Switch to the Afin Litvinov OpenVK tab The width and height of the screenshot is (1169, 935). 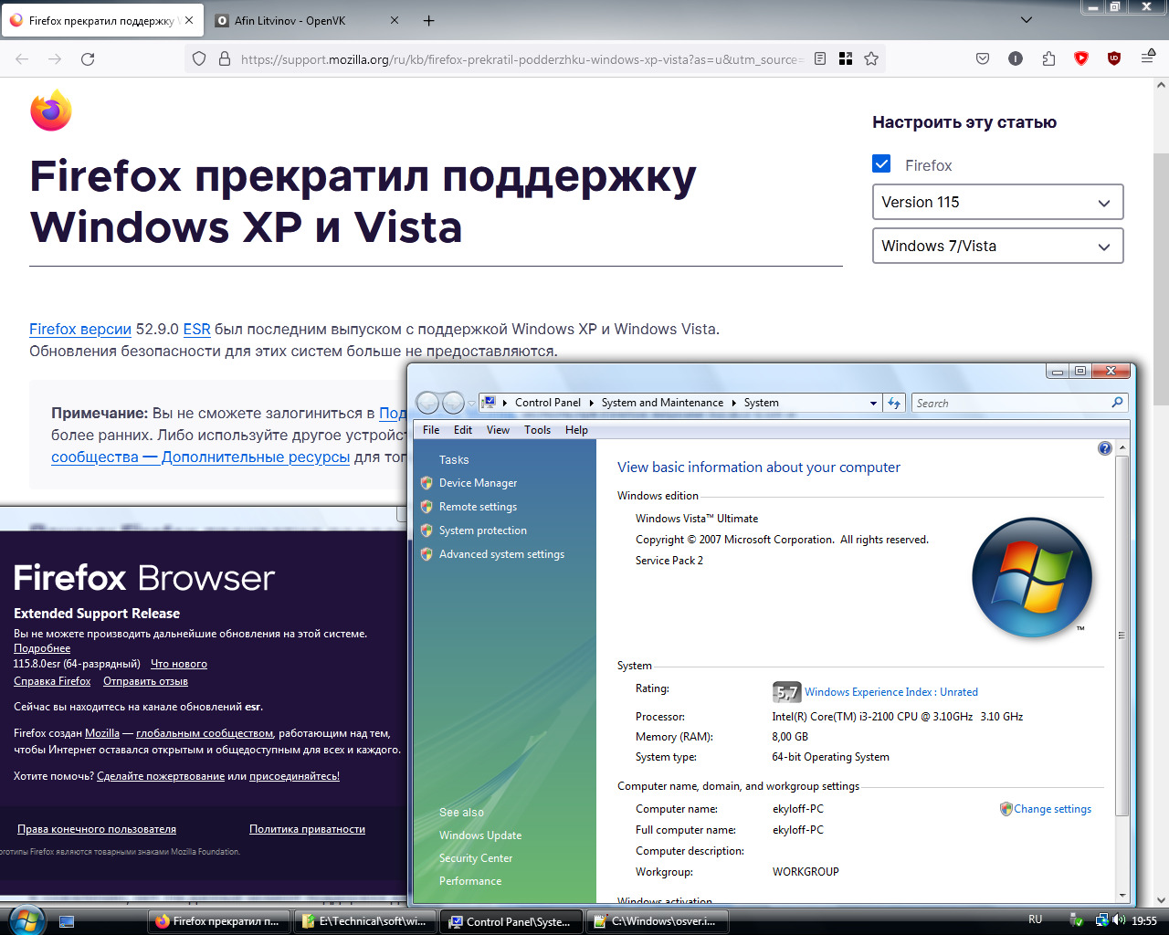[x=309, y=20]
